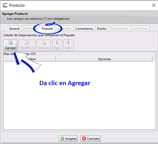Image resolution: width=158 pixels, height=144 pixels.
Task: Confirm with the Aceptar button
Action: [x=68, y=139]
